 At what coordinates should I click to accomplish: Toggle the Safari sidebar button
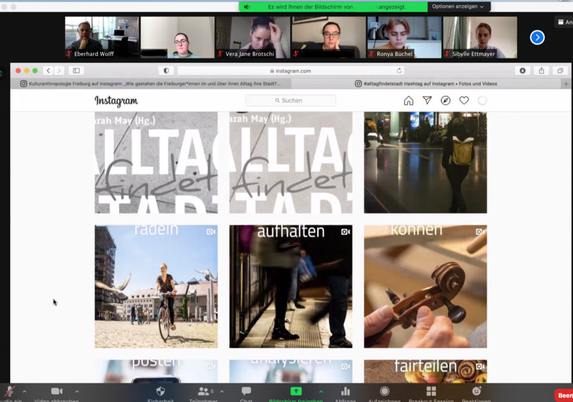[76, 70]
